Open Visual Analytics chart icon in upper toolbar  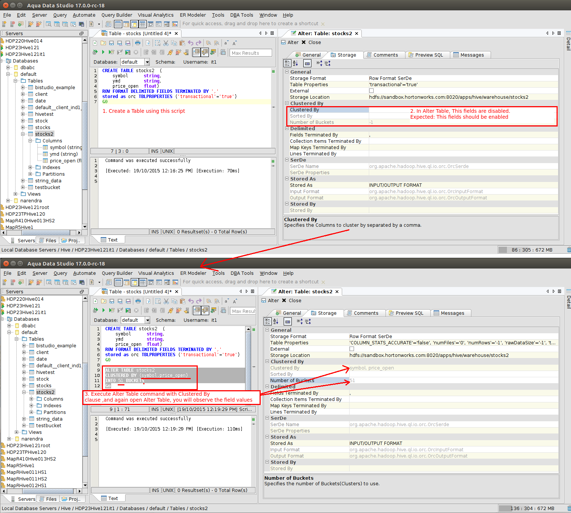point(175,24)
